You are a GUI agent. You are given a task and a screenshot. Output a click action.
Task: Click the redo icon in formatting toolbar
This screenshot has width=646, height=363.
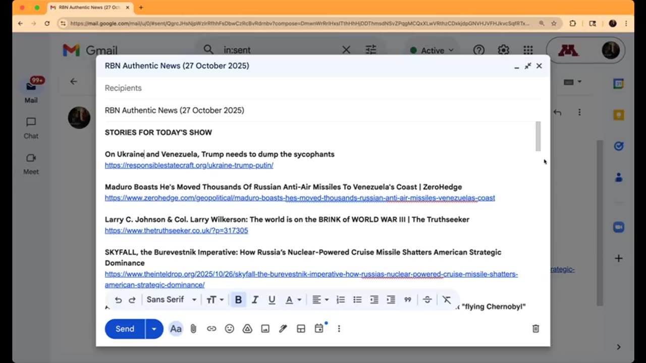click(132, 300)
